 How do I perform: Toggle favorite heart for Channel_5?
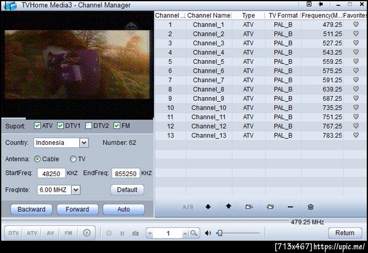pyautogui.click(x=356, y=61)
